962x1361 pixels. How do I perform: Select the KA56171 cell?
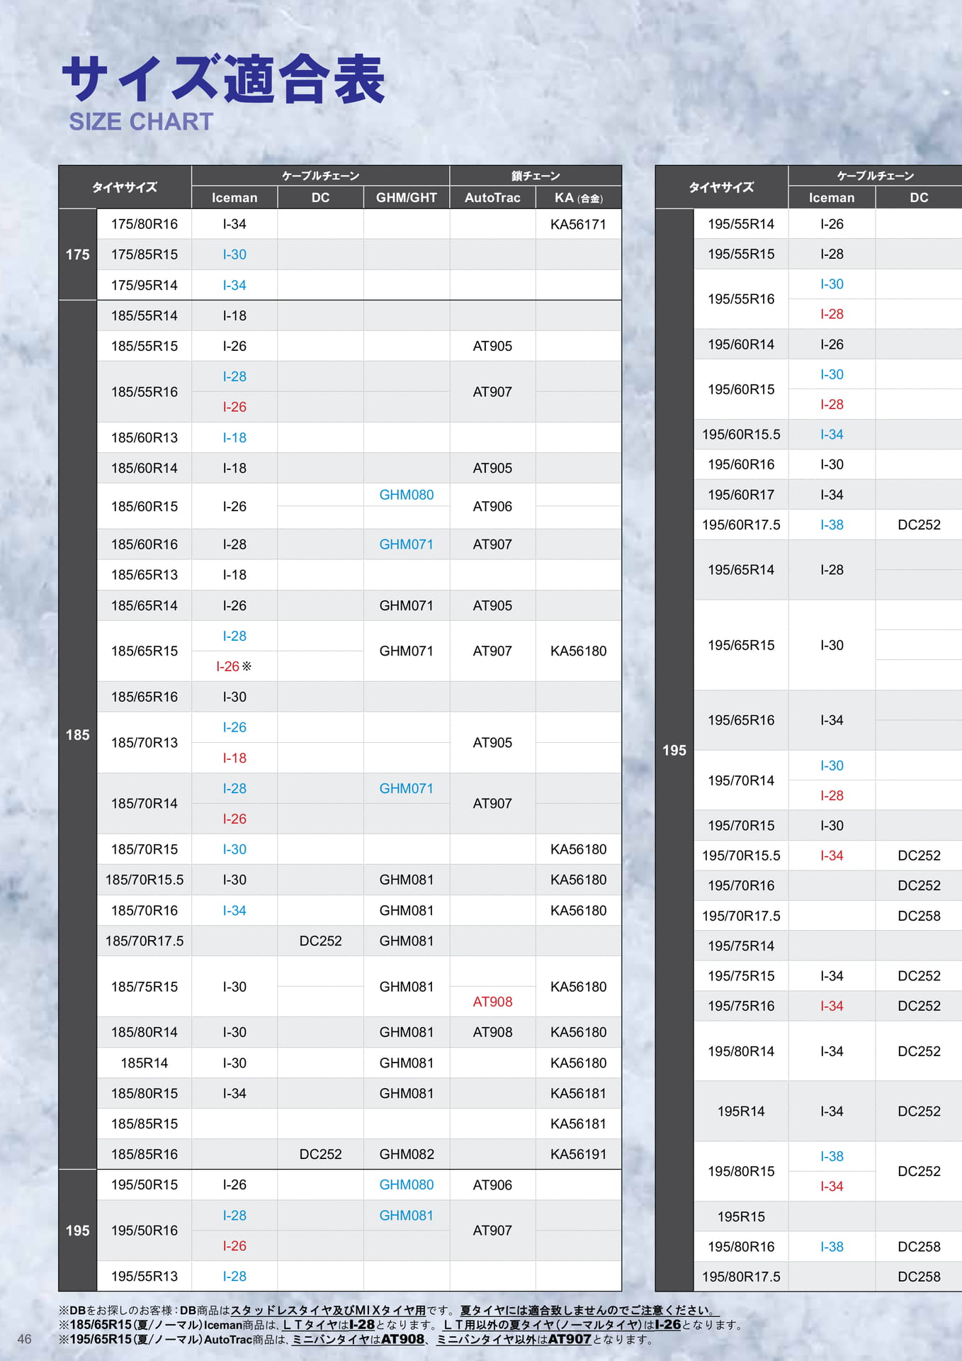pos(579,224)
